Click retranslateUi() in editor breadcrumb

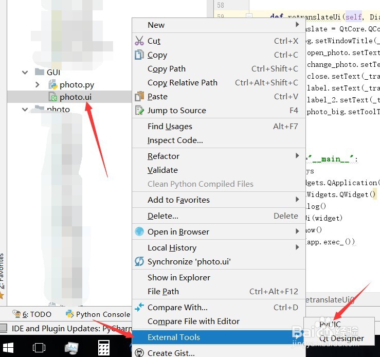[330, 300]
